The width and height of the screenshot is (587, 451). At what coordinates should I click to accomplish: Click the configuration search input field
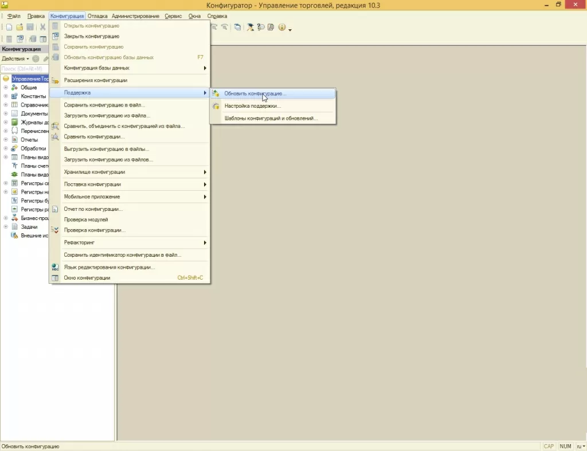click(25, 69)
